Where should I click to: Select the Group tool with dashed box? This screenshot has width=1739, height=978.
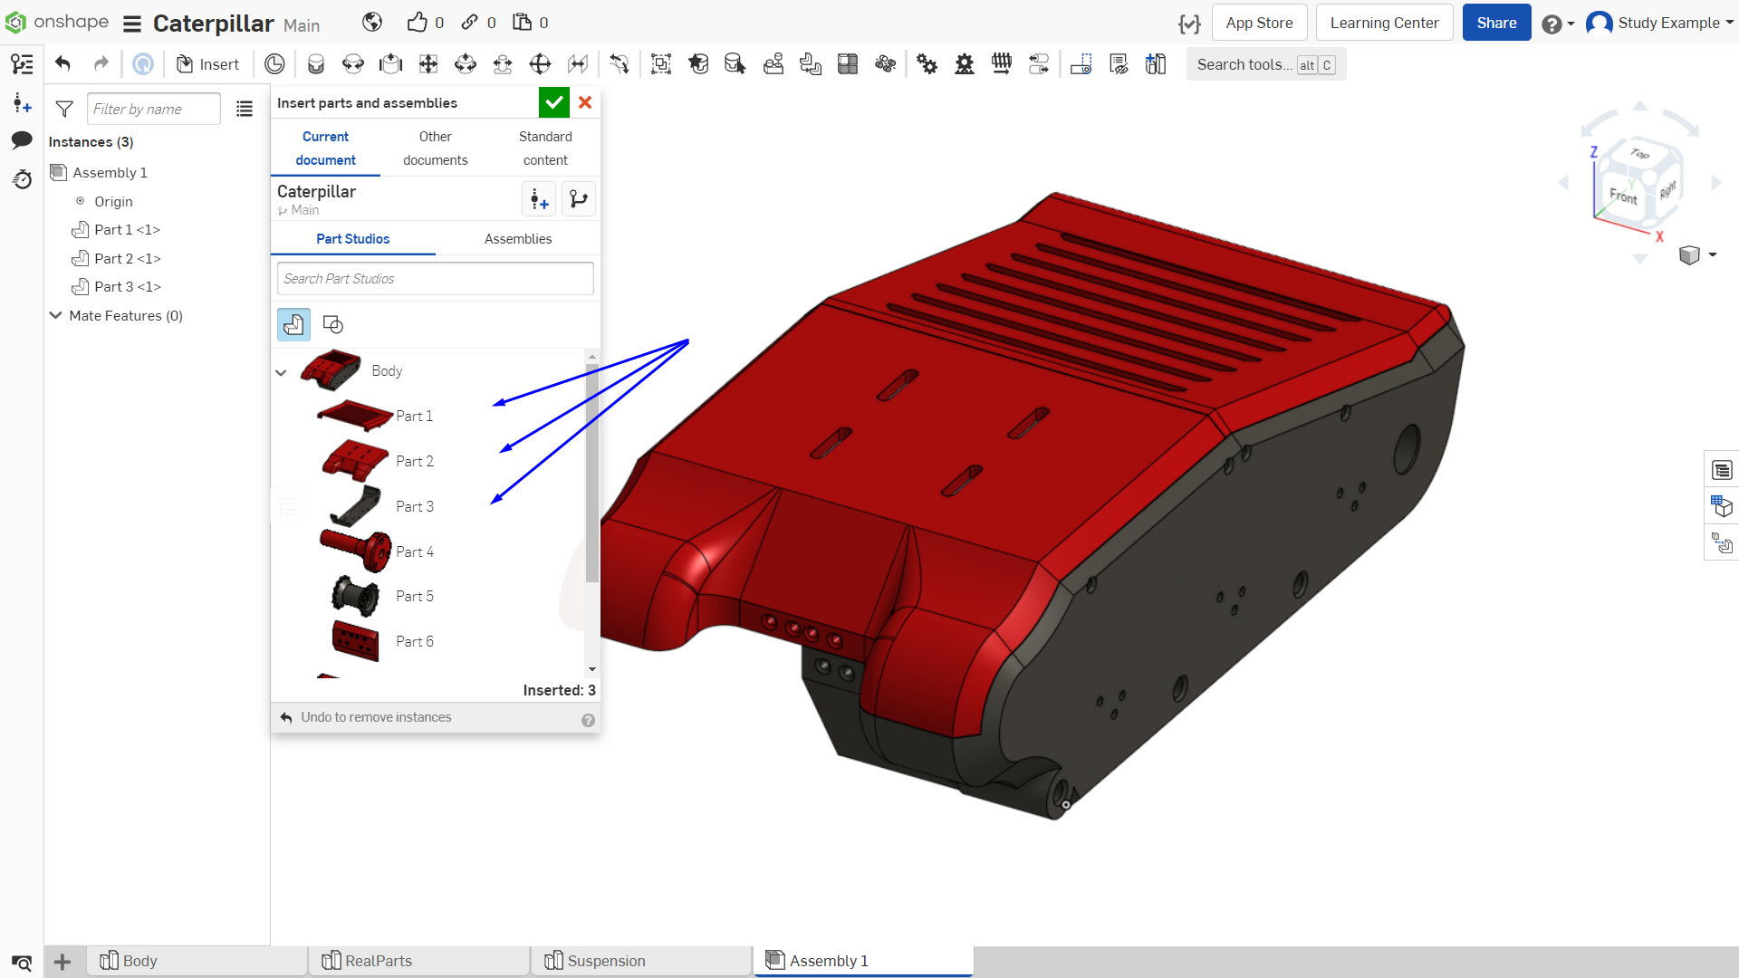[661, 63]
